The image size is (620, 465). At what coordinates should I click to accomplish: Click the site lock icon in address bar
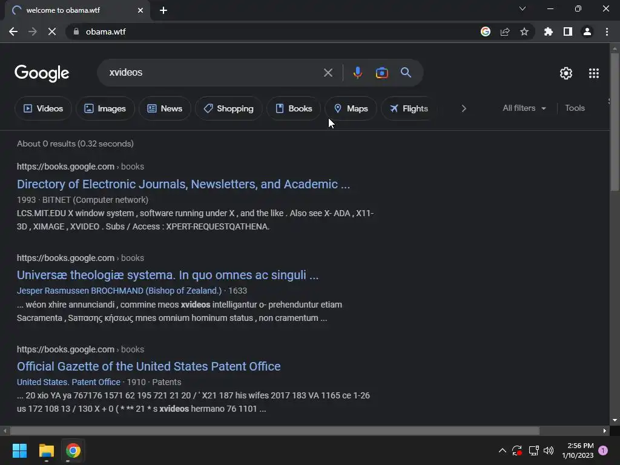(76, 31)
